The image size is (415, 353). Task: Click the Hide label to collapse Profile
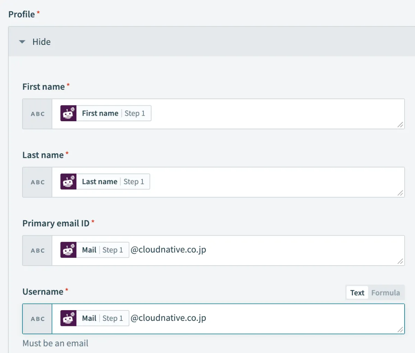coord(41,42)
